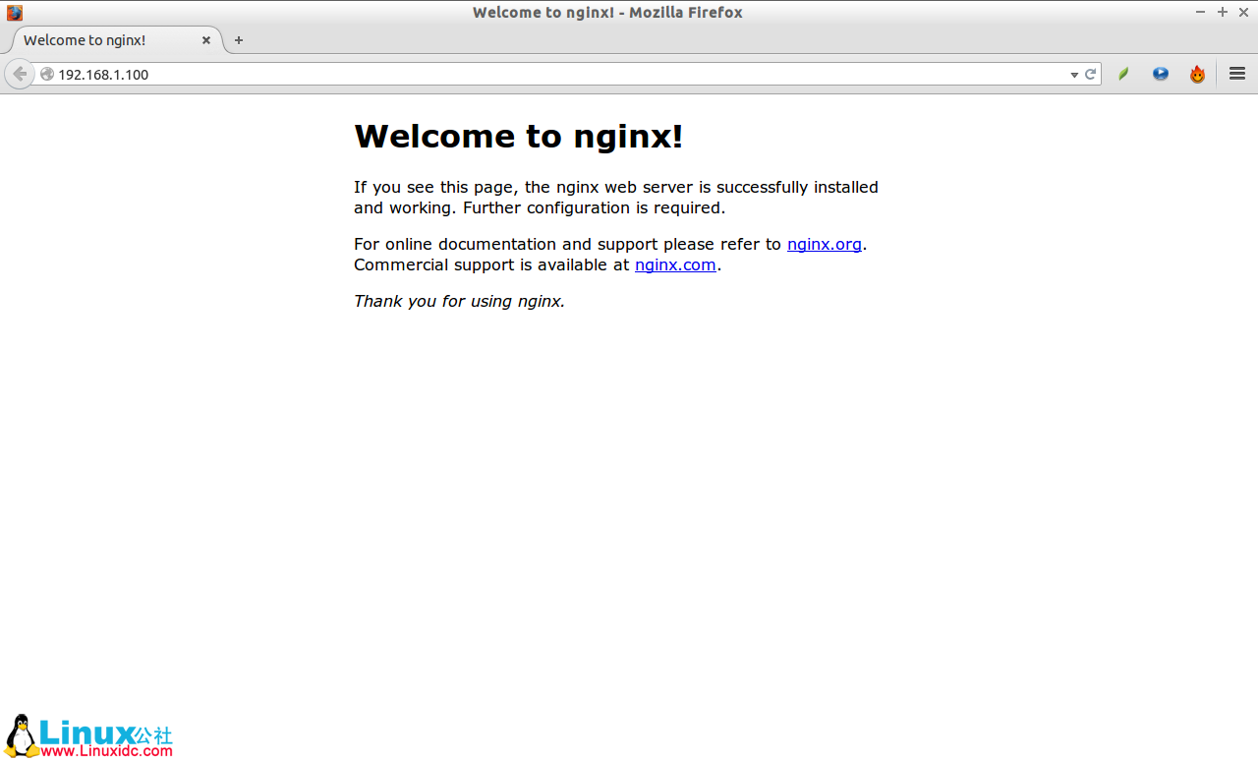Screen dimensions: 1258x761
Task: Click the Linux公社 text logo
Action: (103, 732)
